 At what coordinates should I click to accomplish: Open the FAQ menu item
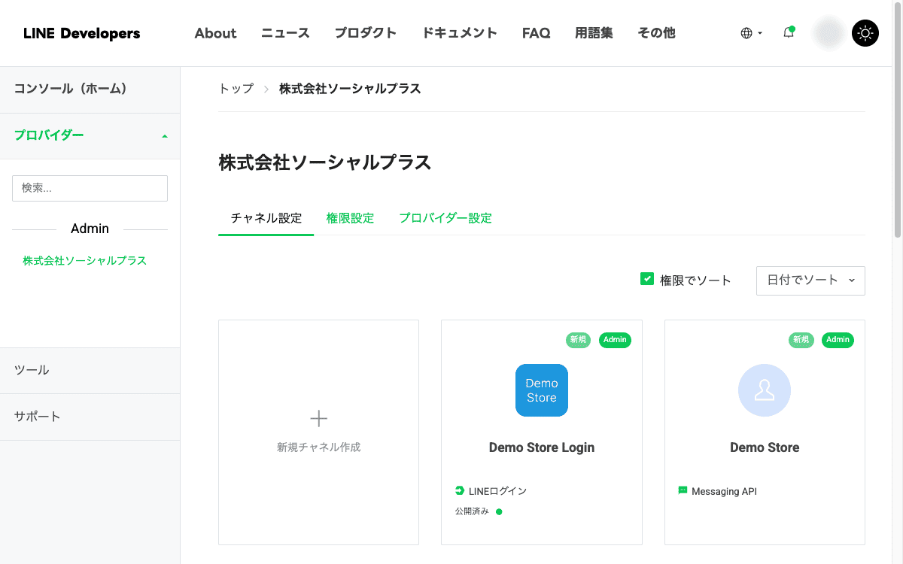pyautogui.click(x=536, y=33)
